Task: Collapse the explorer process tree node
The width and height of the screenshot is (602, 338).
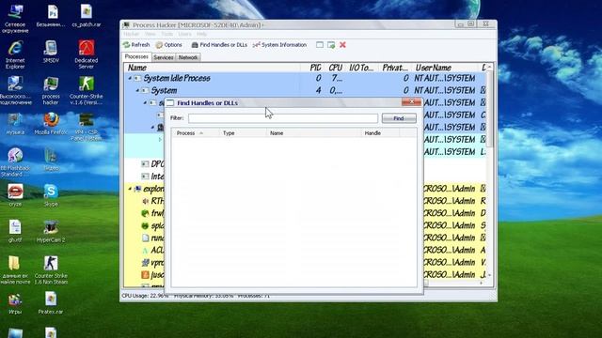Action: (x=130, y=189)
